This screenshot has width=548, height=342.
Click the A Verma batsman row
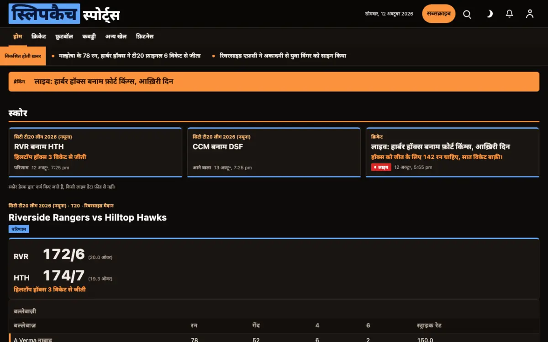(274, 339)
